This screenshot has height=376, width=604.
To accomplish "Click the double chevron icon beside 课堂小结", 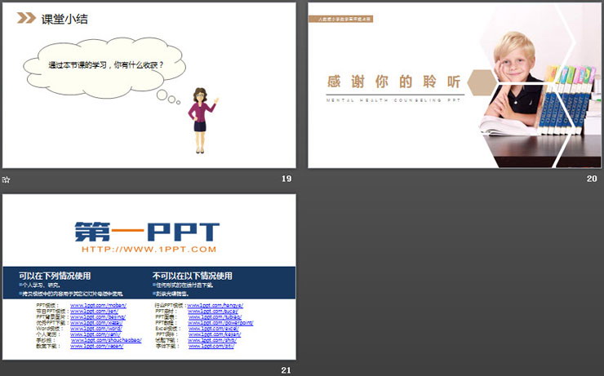I will click(26, 18).
